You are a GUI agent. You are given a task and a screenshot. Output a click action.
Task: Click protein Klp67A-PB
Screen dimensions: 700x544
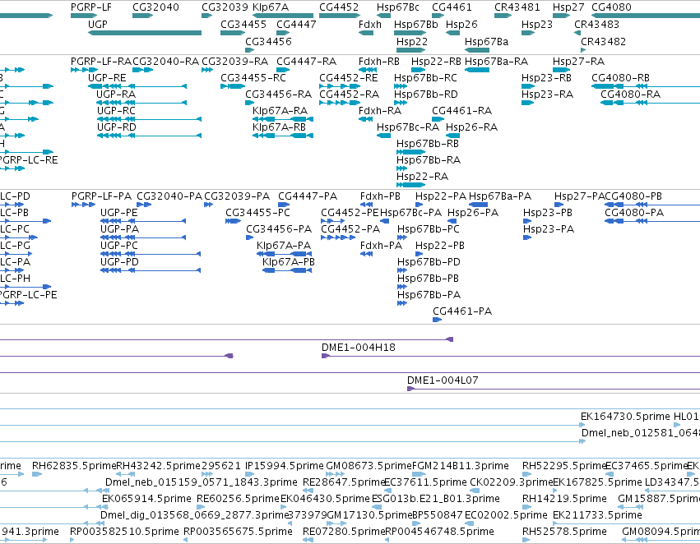pos(289,262)
